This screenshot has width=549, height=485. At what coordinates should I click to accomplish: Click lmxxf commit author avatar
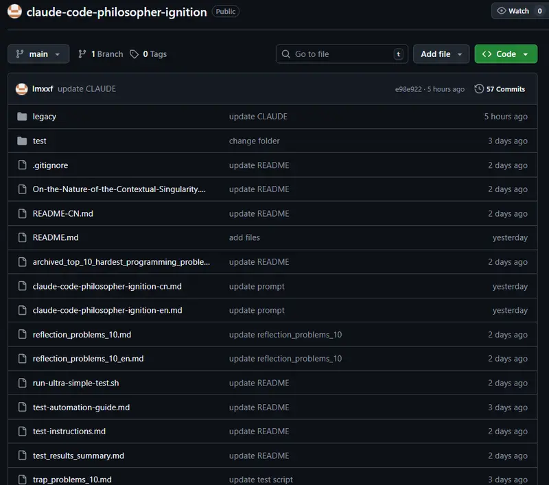pyautogui.click(x=21, y=89)
